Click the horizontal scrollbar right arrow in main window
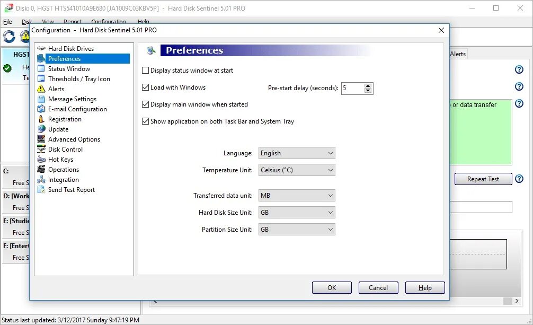The width and height of the screenshot is (533, 325). [517, 301]
